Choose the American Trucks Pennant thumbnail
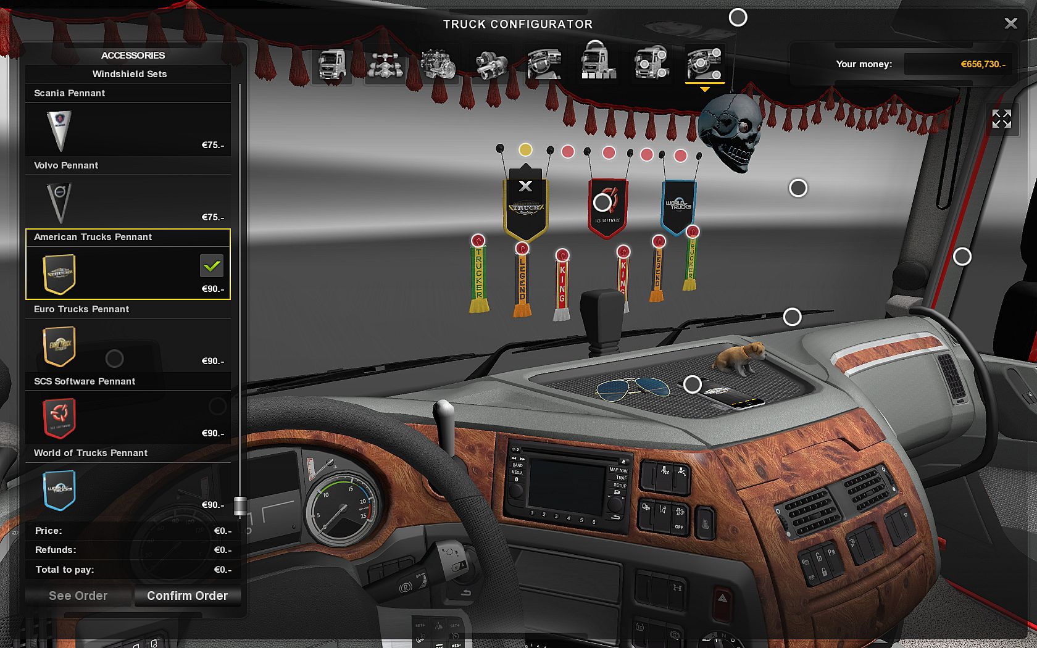This screenshot has width=1037, height=648. point(59,274)
